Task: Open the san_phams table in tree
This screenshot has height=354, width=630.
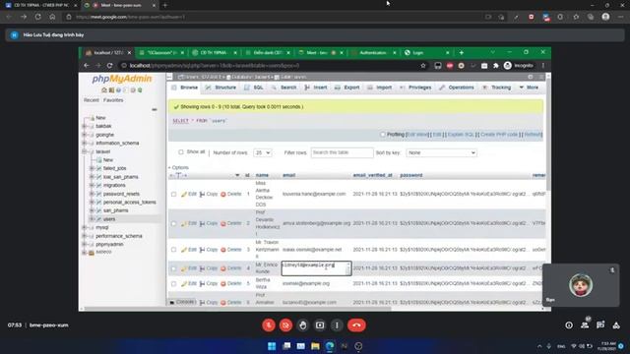Action: (x=116, y=210)
